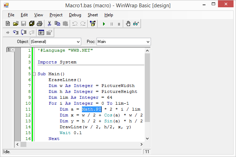Run the macro with the green play button
The height and width of the screenshot is (157, 236).
tap(103, 24)
